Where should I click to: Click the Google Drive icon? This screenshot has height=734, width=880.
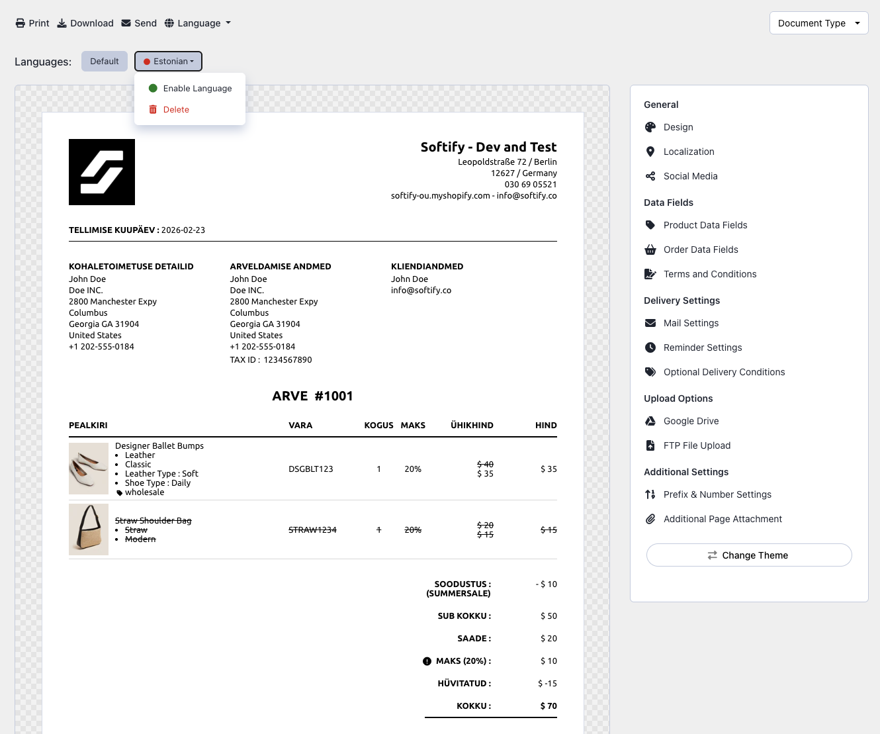[x=650, y=421]
